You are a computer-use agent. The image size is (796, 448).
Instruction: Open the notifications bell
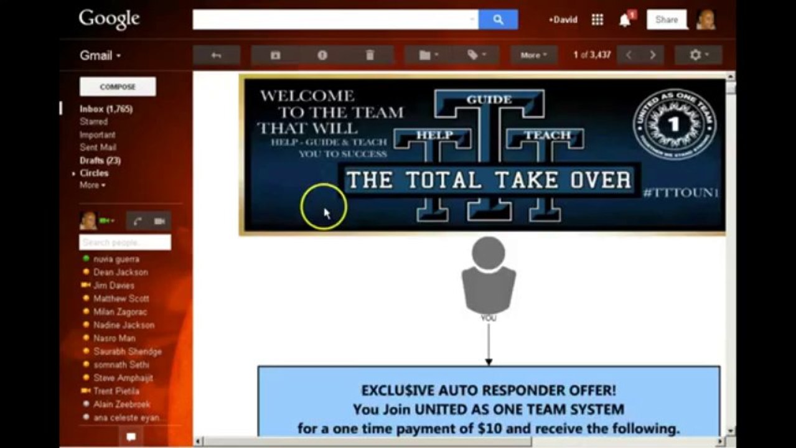(625, 20)
